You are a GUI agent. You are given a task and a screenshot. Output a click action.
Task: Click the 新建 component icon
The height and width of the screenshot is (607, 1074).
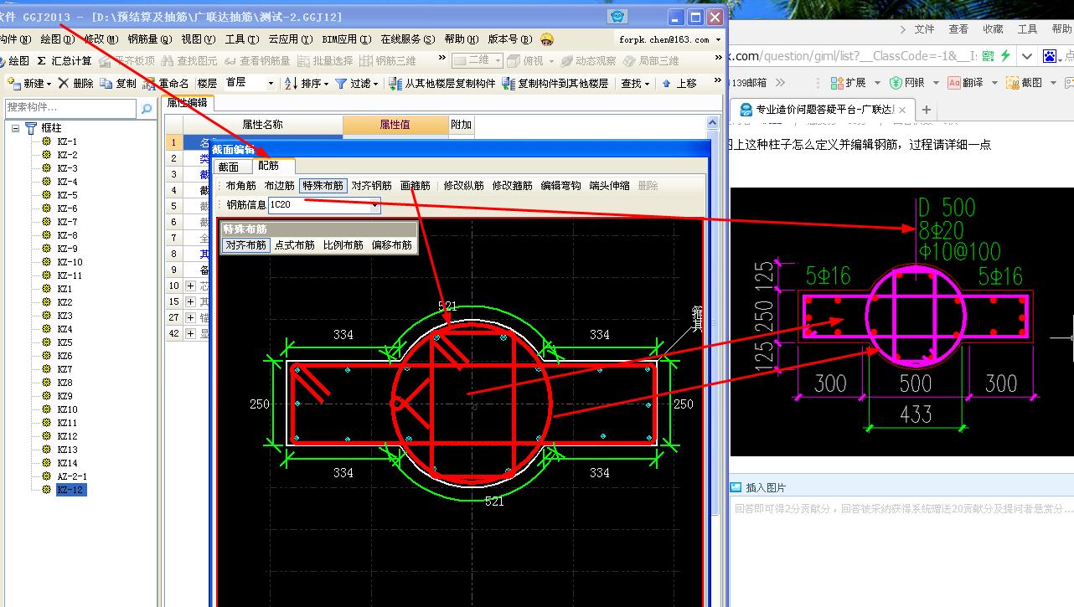click(x=13, y=84)
